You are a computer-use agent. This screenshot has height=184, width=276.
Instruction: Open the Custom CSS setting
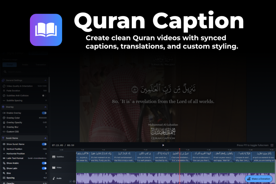pyautogui.click(x=25, y=131)
